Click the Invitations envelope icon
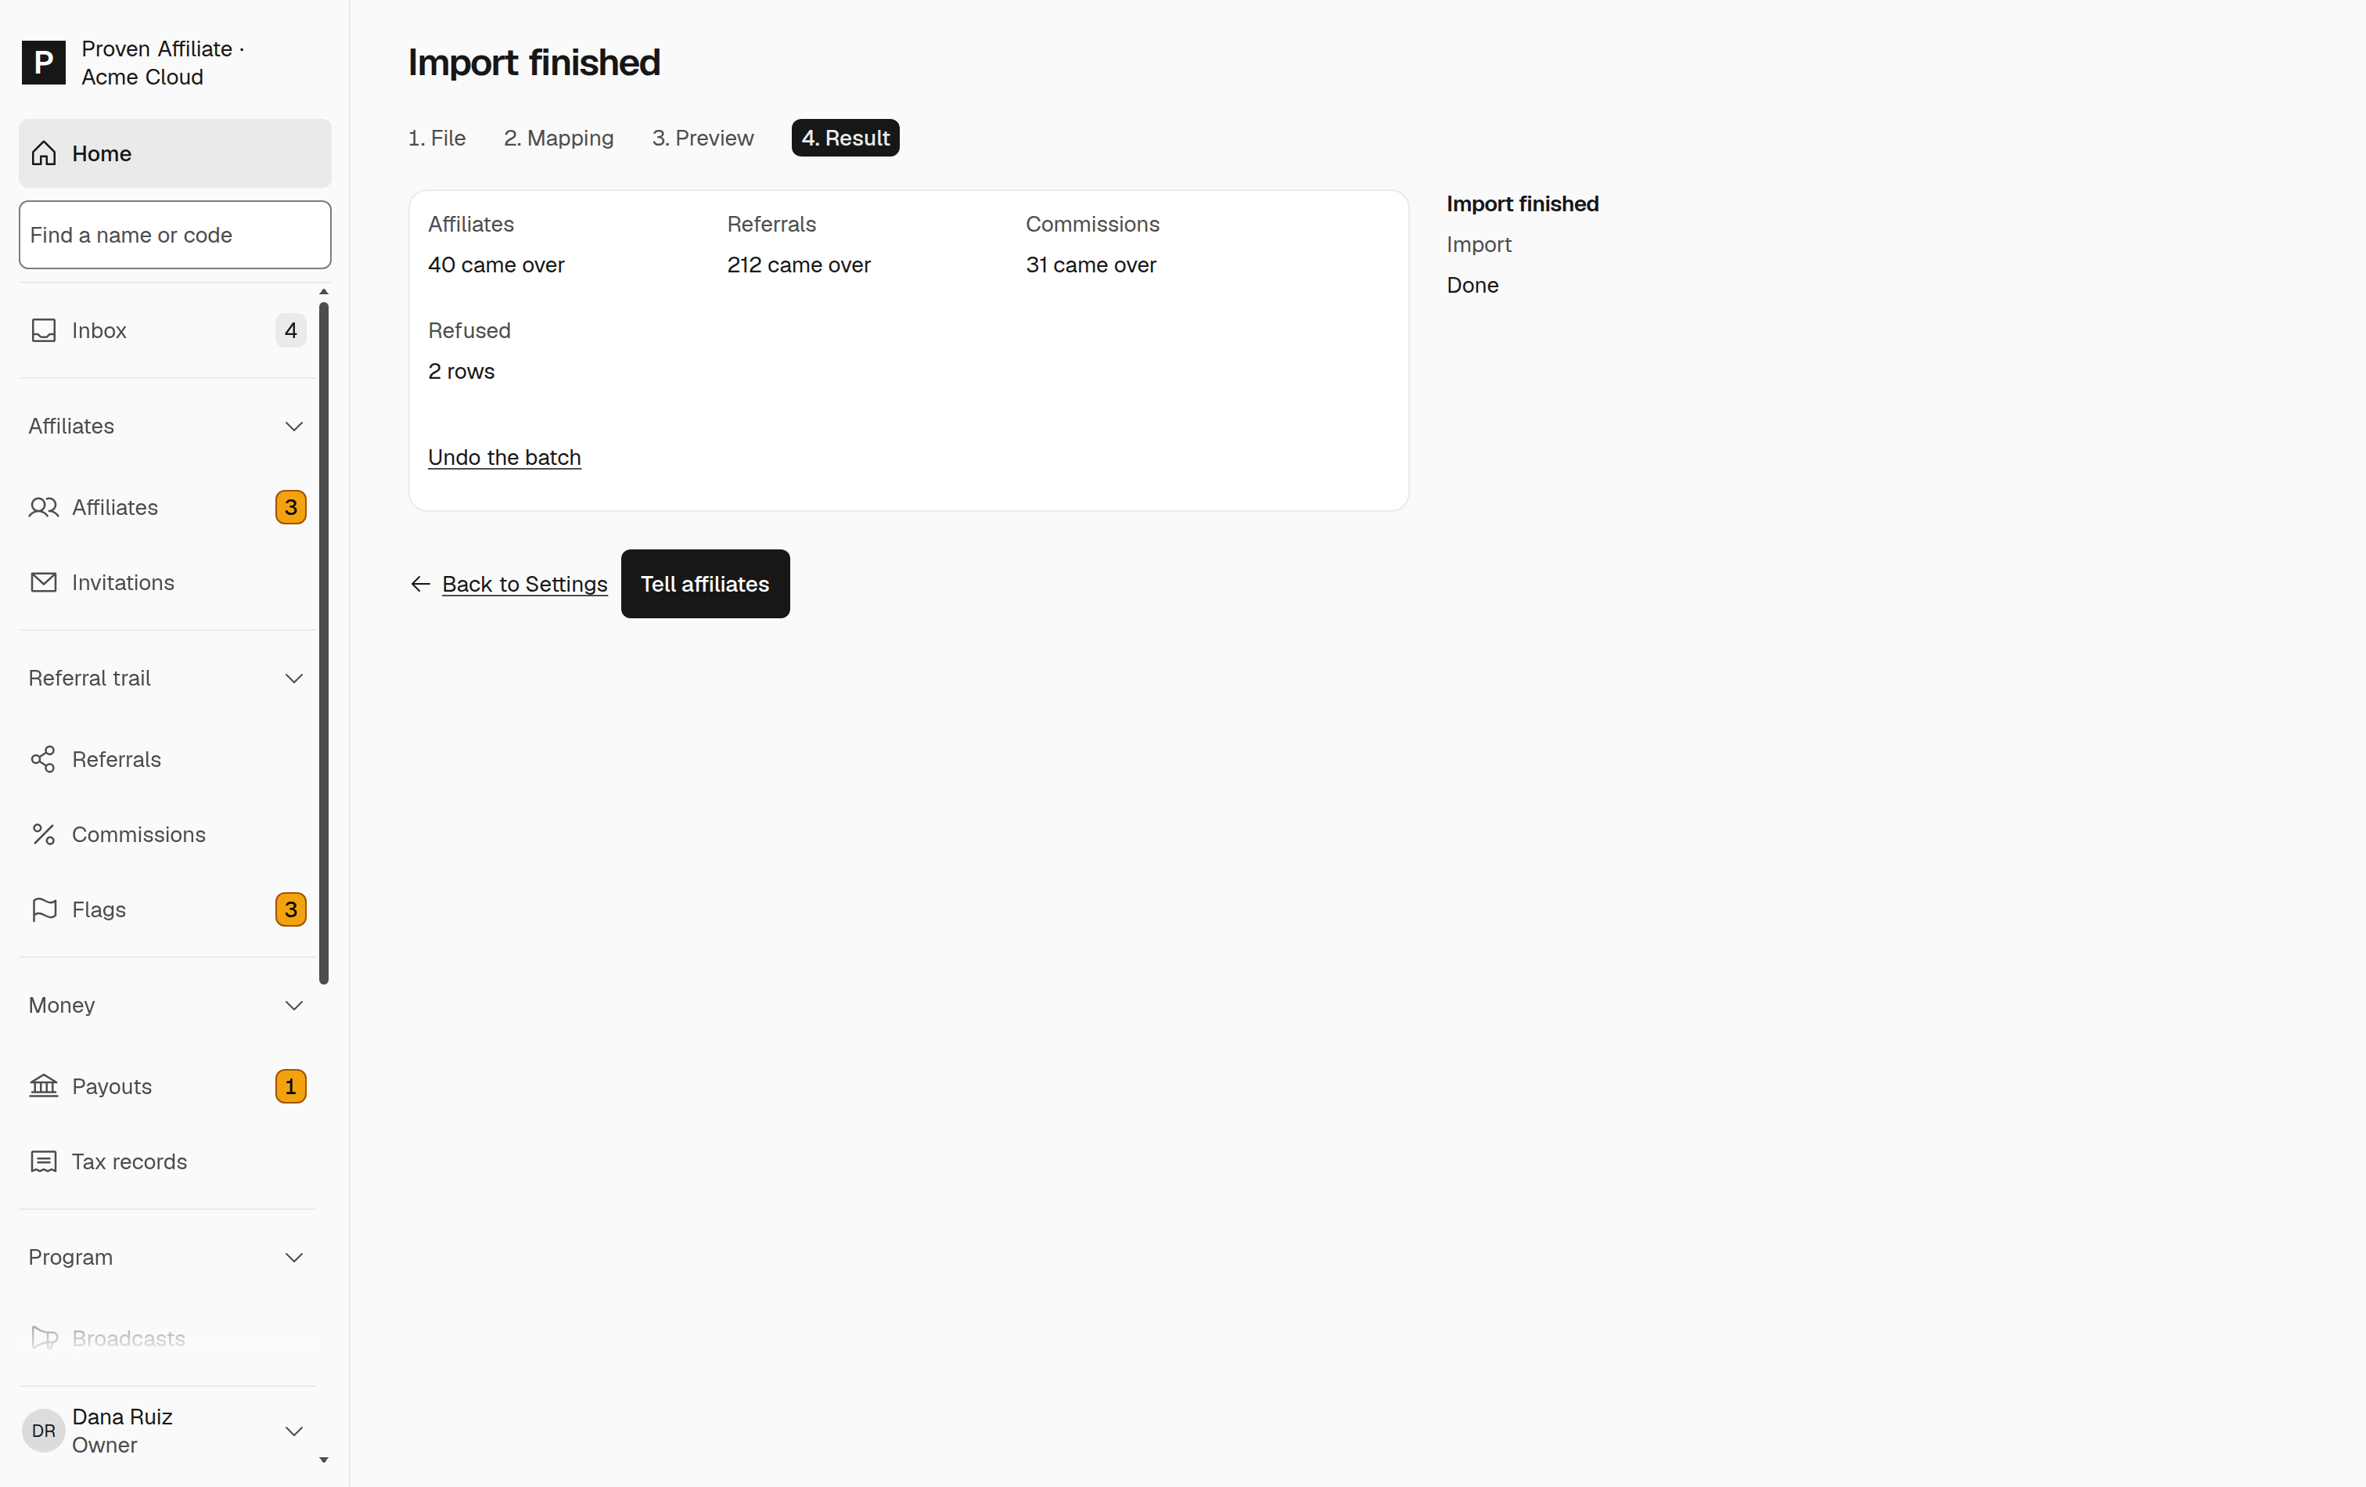 click(x=43, y=581)
